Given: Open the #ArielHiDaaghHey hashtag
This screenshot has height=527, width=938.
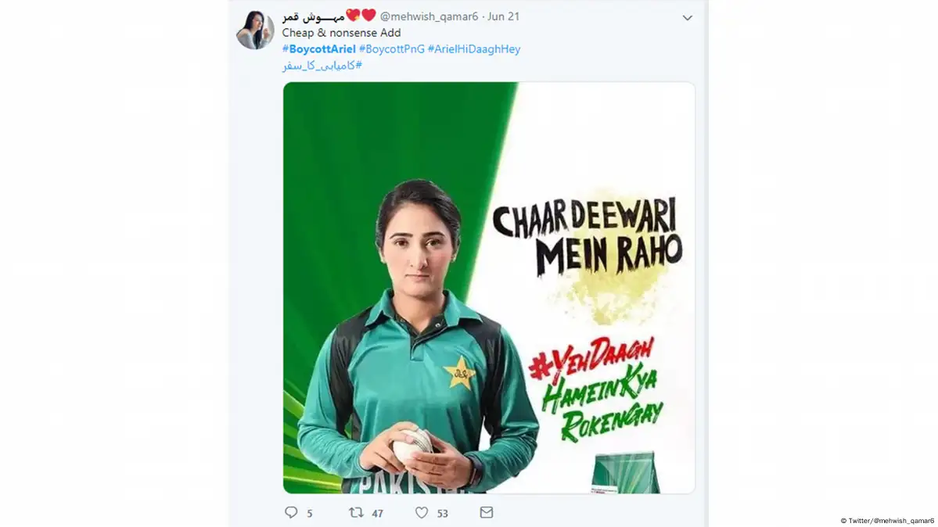Looking at the screenshot, I should [474, 49].
